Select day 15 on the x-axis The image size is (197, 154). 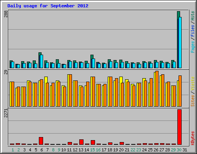click(92, 150)
